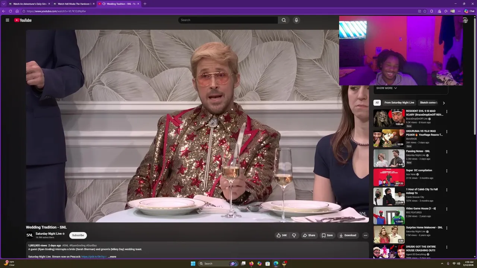
Task: Open options for Video Game House video
Action: click(447, 209)
